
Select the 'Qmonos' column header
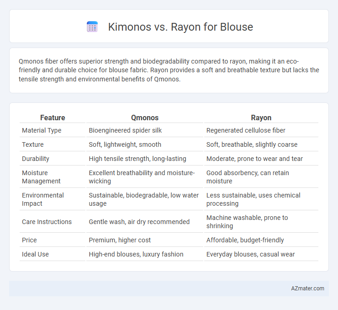click(x=145, y=118)
